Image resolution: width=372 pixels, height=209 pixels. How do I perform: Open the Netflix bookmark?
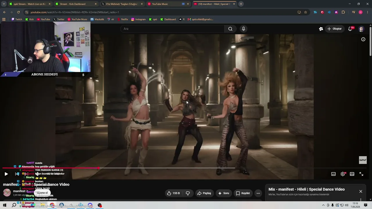tap(123, 19)
